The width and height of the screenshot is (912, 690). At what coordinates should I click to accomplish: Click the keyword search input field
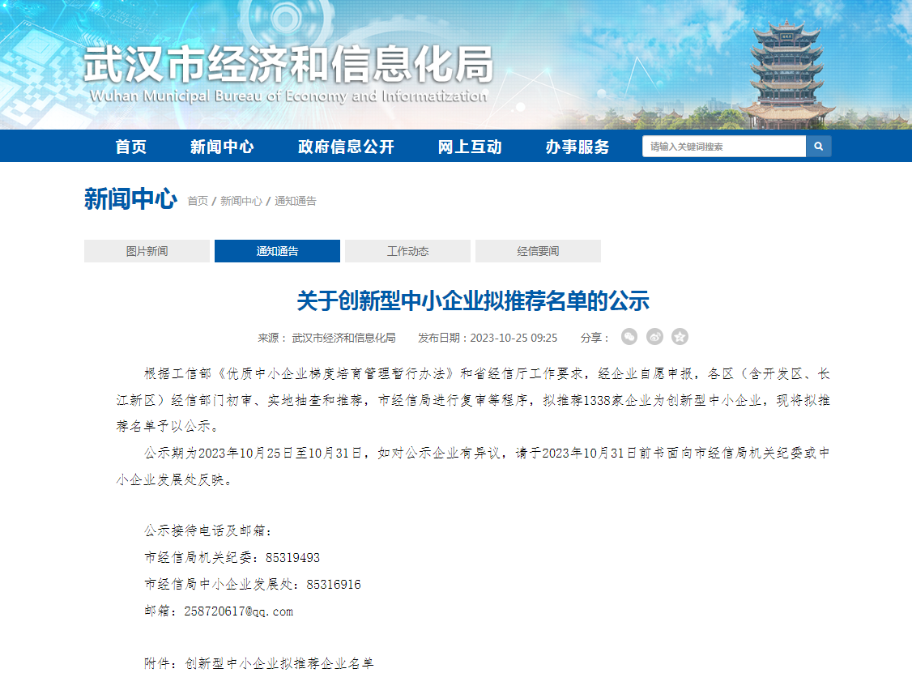point(723,147)
